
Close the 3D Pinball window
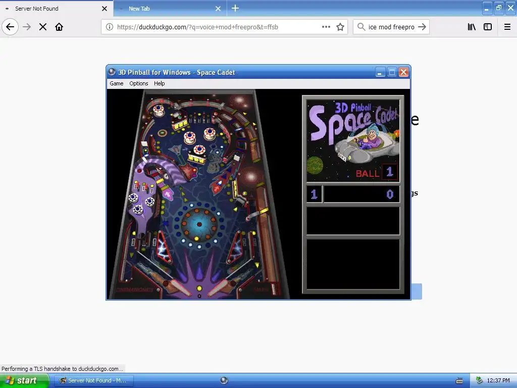coord(403,72)
